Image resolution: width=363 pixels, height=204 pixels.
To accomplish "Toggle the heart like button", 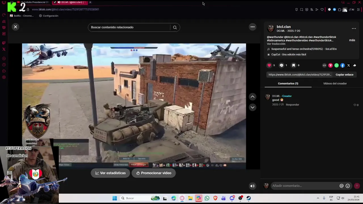I will tap(269, 65).
